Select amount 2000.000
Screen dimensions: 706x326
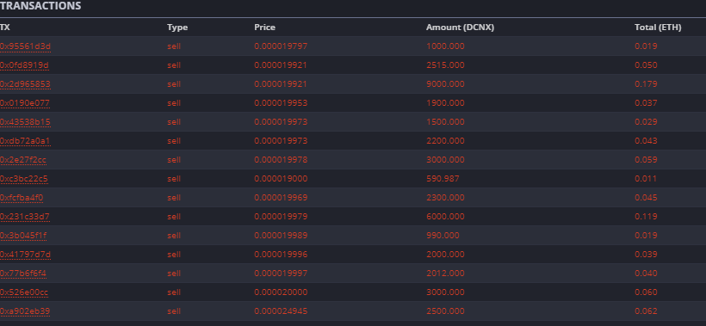pos(445,254)
